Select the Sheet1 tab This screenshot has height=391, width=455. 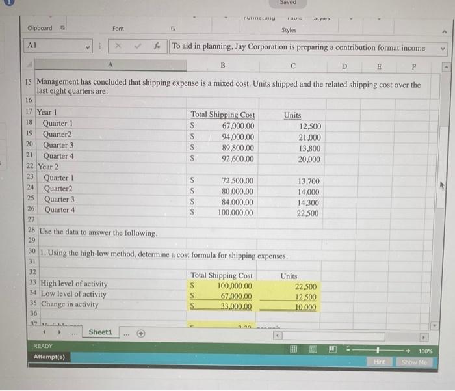pyautogui.click(x=100, y=332)
